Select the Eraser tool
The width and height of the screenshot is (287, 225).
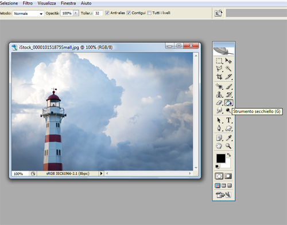219,103
